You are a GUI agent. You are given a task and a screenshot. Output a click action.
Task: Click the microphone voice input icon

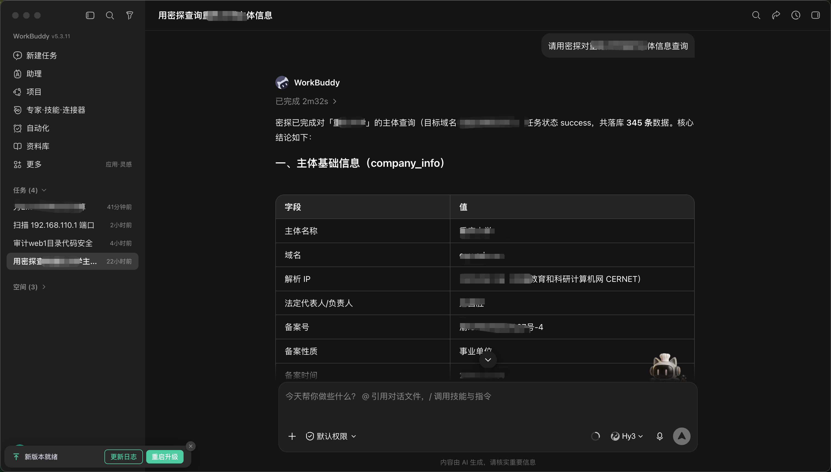click(660, 436)
